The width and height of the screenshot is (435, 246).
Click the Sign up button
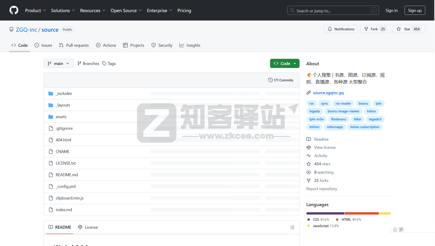point(414,10)
